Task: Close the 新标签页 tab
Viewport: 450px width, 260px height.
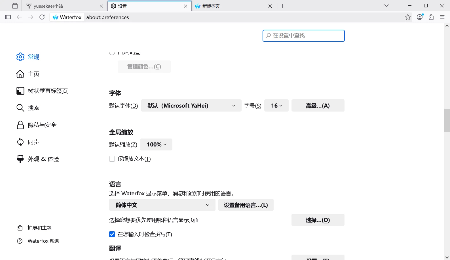Action: [x=270, y=6]
